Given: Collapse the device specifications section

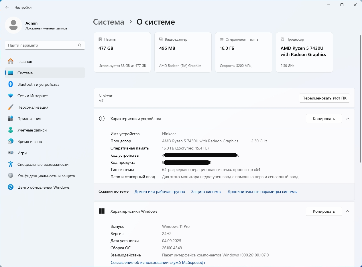Looking at the screenshot, I should 348,119.
